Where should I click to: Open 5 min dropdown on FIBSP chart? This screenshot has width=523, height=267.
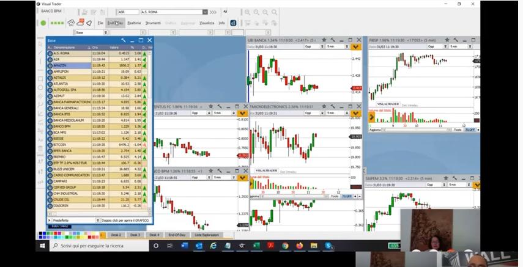pyautogui.click(x=469, y=46)
